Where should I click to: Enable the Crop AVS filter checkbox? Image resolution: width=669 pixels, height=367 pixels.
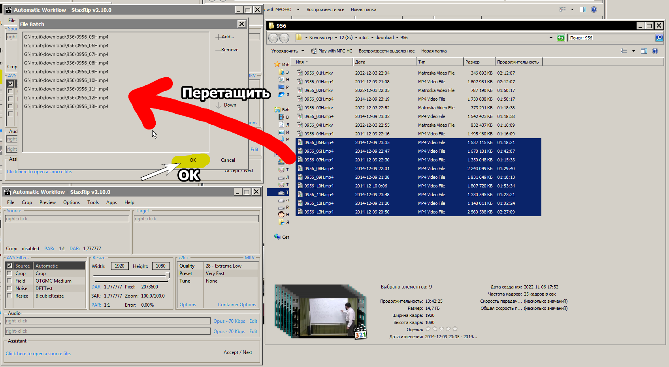pos(9,273)
